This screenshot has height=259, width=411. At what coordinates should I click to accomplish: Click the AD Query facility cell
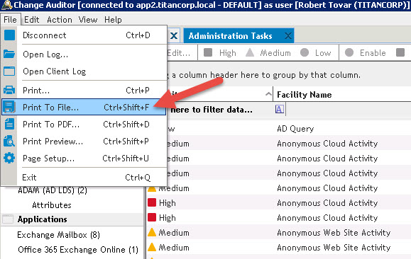coord(295,129)
